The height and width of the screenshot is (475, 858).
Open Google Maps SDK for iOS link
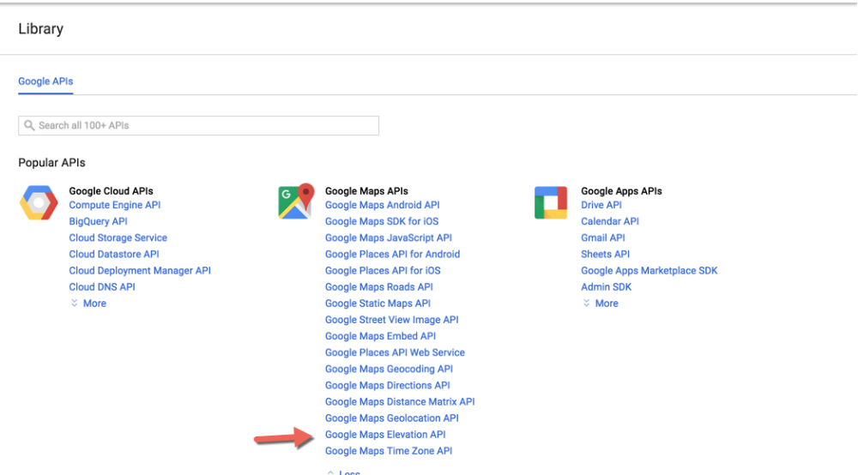[x=382, y=221]
